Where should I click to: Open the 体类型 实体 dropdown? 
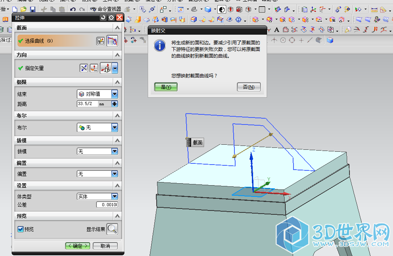[97, 196]
